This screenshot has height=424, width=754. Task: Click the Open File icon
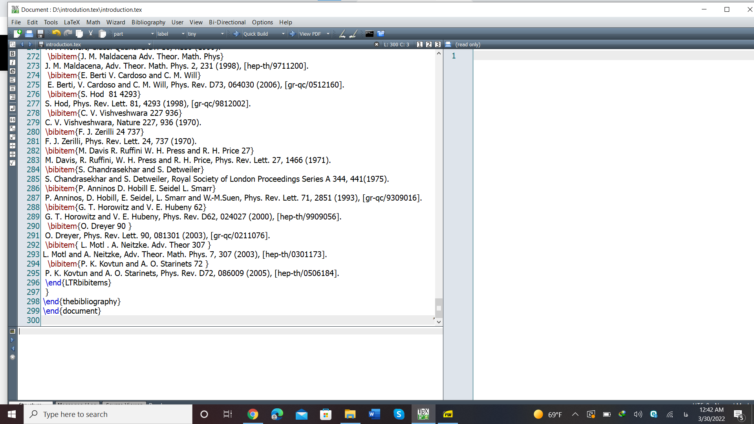[29, 34]
